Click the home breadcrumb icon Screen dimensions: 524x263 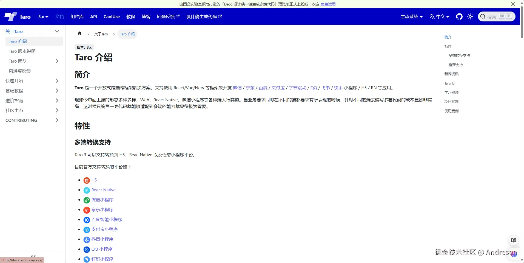(80, 33)
